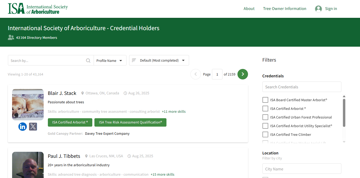This screenshot has width=360, height=178.
Task: Click '43 164 Directory Members' text
Action: [x=37, y=37]
